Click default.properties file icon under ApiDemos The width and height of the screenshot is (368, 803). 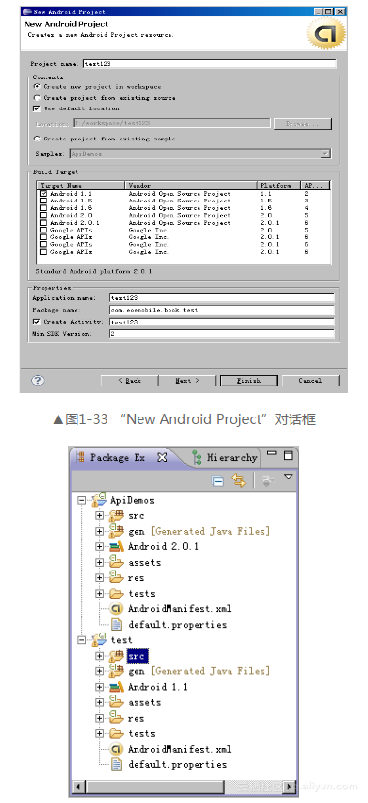[117, 624]
